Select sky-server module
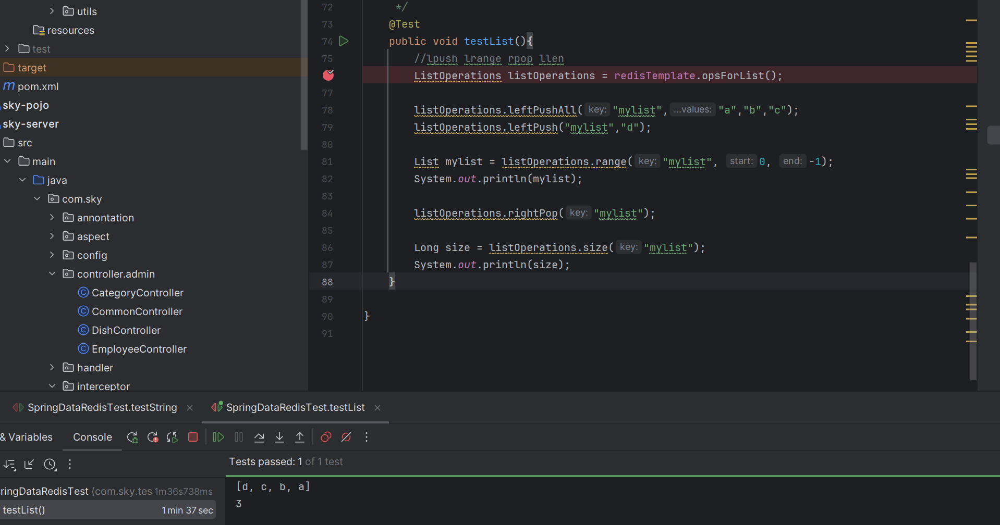The width and height of the screenshot is (1000, 525). point(30,124)
